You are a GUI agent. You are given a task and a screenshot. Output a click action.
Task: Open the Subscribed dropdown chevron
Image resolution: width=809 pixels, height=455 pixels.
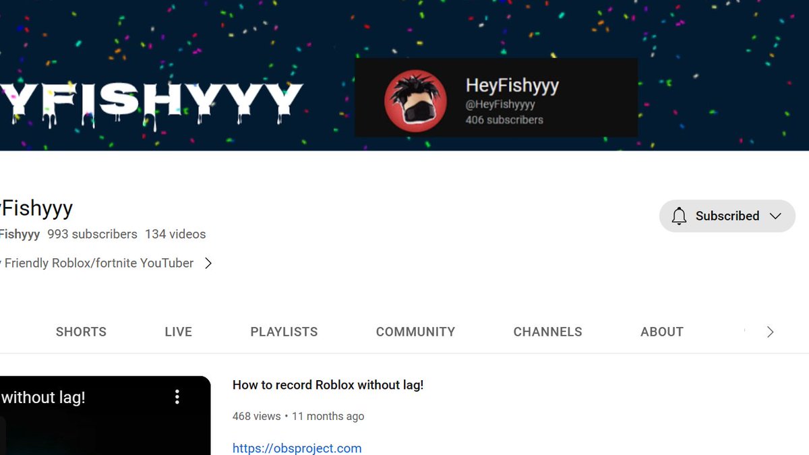775,216
